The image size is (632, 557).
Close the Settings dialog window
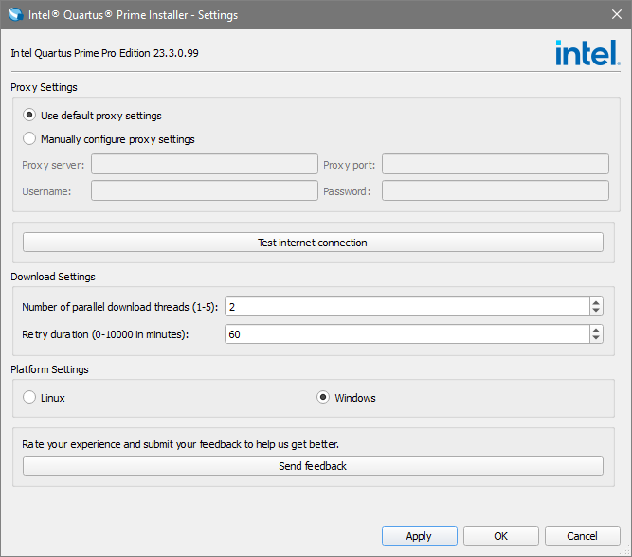(609, 15)
